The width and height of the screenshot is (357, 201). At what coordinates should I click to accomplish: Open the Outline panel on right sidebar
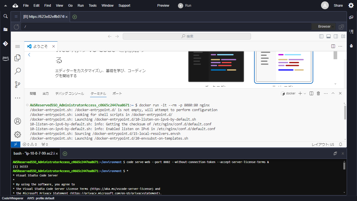tap(351, 32)
